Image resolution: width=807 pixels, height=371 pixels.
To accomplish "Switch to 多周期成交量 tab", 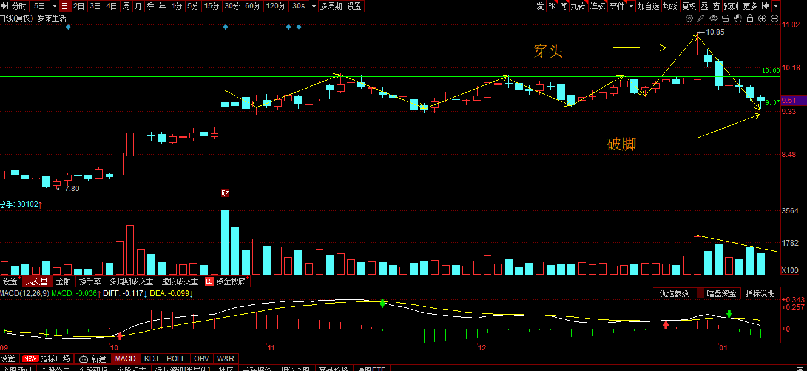I will tap(131, 281).
